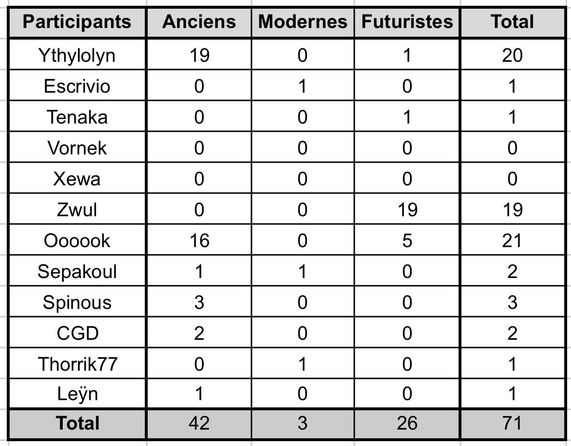Screen dimensions: 571x446
Task: Select the Xewa participant cell
Action: pyautogui.click(x=77, y=179)
